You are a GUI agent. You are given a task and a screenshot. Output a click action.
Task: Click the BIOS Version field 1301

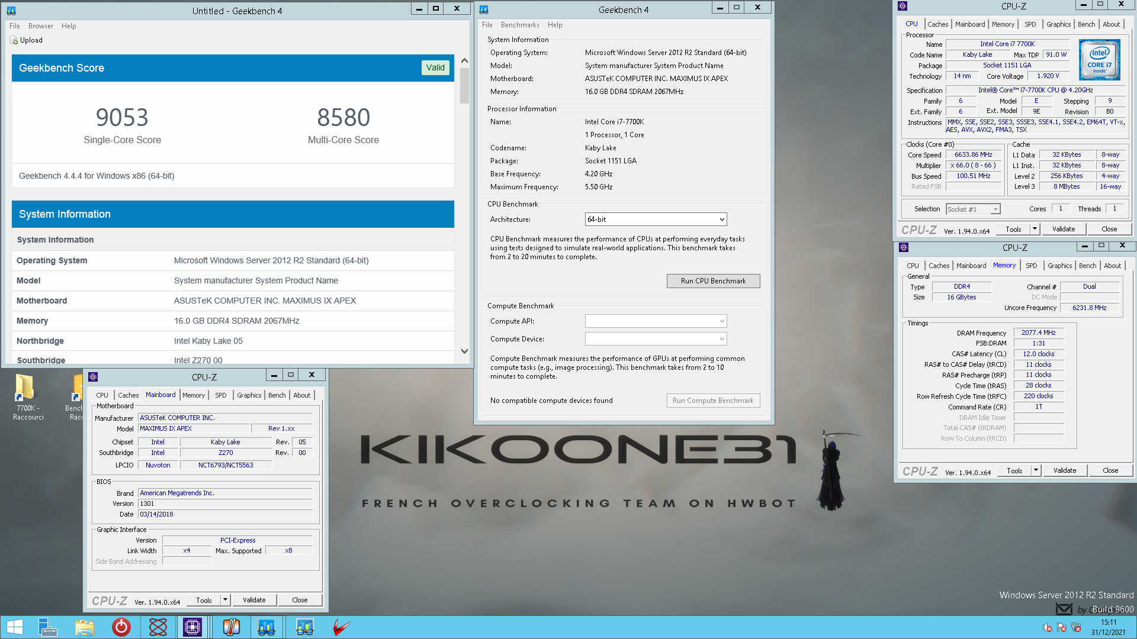(x=225, y=504)
